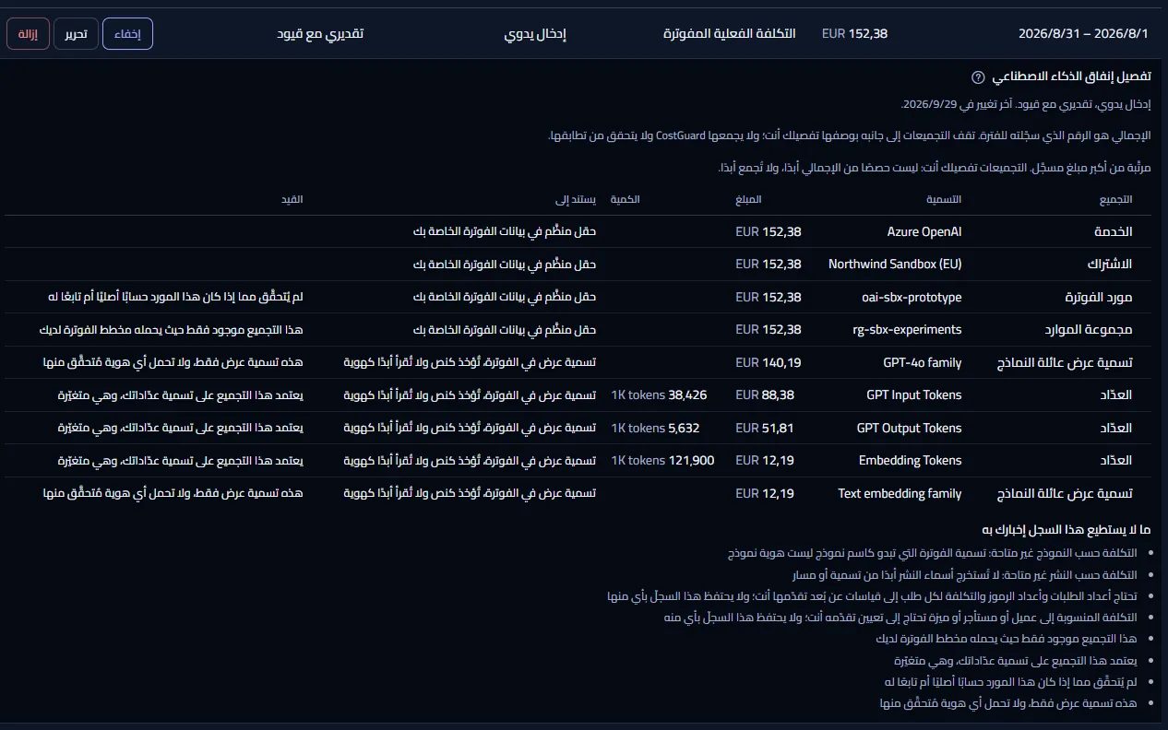
Task: Click the المبلغ column header
Action: (749, 199)
